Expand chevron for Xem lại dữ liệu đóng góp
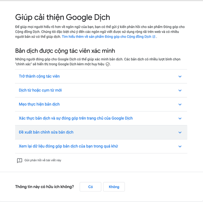Screen dimensions: 203x202 180,147
